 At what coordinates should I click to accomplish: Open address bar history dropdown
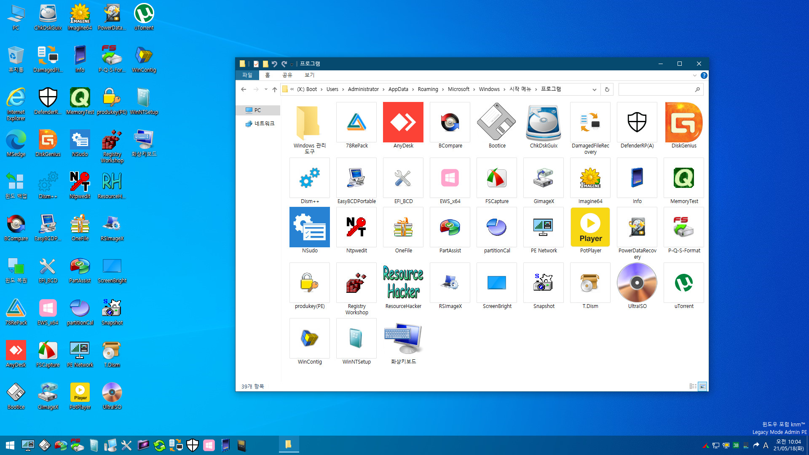click(594, 89)
